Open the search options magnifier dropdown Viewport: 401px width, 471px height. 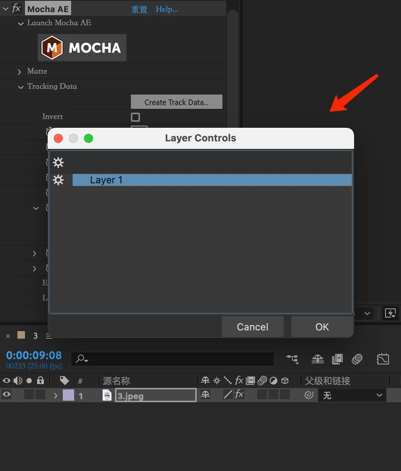(82, 359)
